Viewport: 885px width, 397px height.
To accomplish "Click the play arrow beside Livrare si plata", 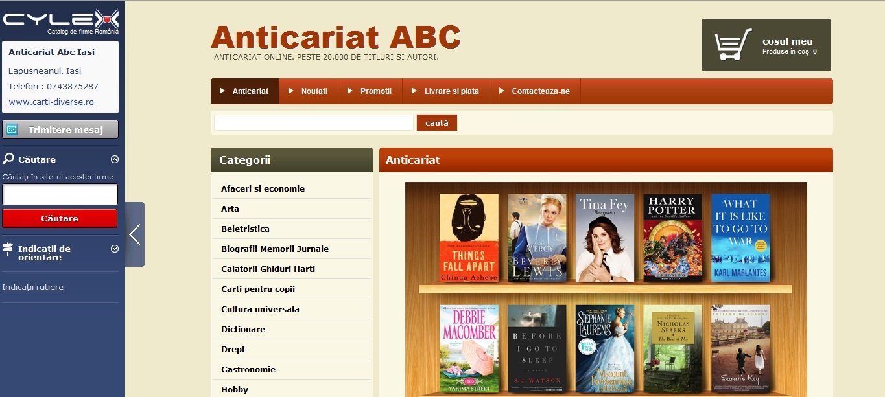I will point(414,91).
